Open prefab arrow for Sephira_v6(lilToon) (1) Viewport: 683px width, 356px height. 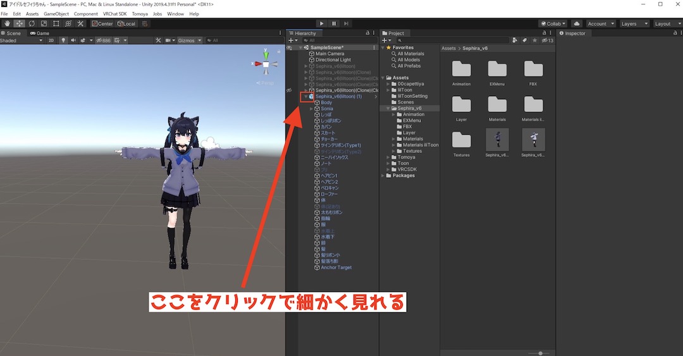pos(376,97)
